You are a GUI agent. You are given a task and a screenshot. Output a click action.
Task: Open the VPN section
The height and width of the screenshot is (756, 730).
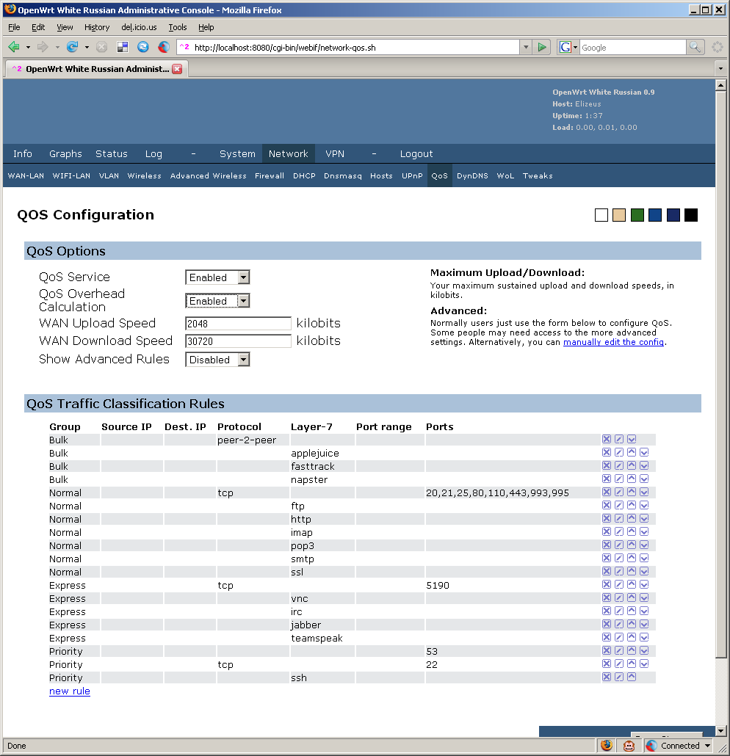(335, 154)
